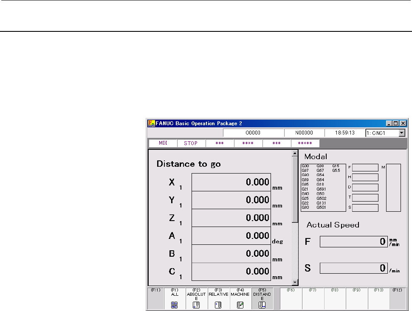
Task: Click the X axis distance value field
Action: [231, 182]
